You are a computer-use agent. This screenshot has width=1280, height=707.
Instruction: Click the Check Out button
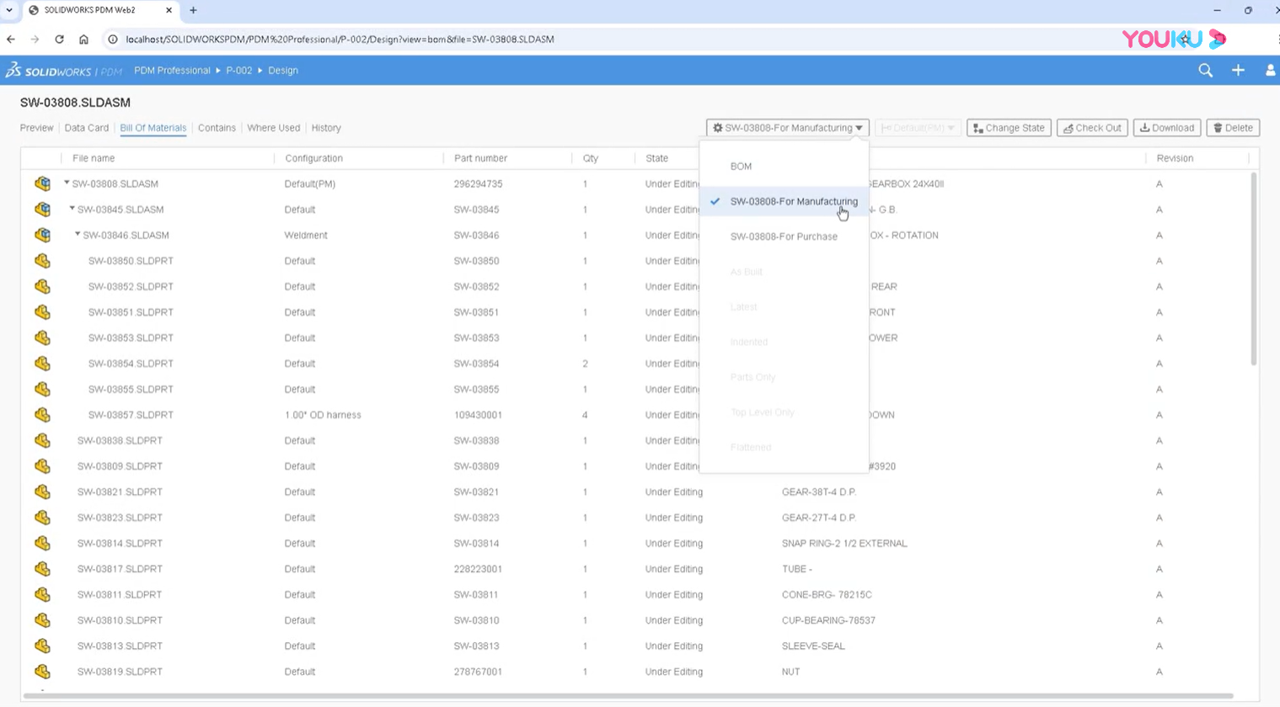click(1092, 128)
